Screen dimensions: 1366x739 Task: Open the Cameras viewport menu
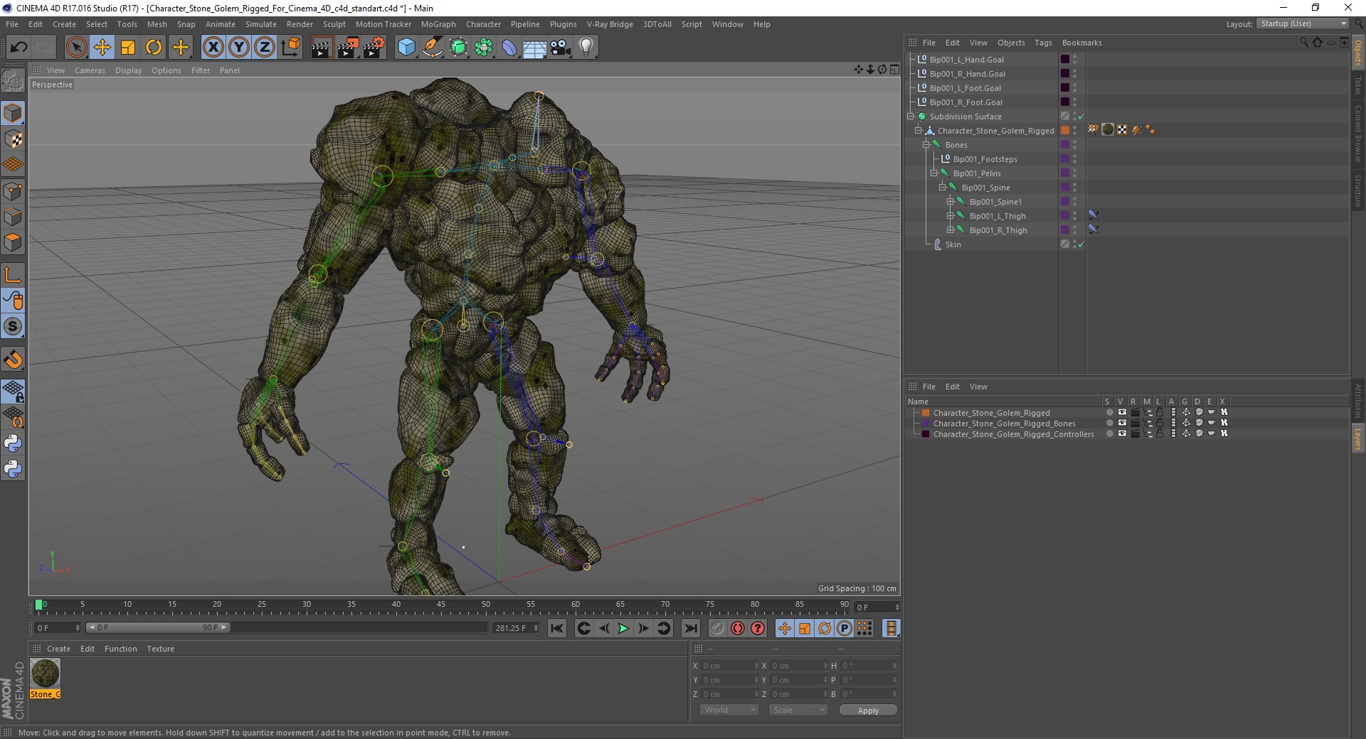pos(90,70)
